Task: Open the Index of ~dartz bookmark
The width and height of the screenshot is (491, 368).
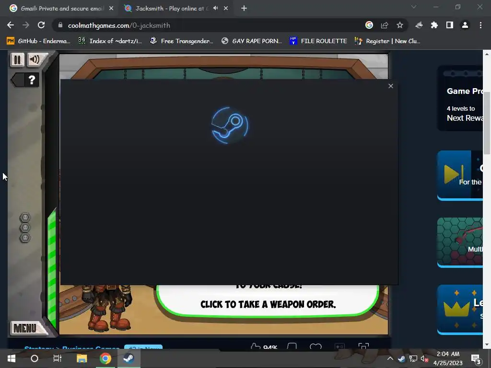Action: click(x=110, y=41)
